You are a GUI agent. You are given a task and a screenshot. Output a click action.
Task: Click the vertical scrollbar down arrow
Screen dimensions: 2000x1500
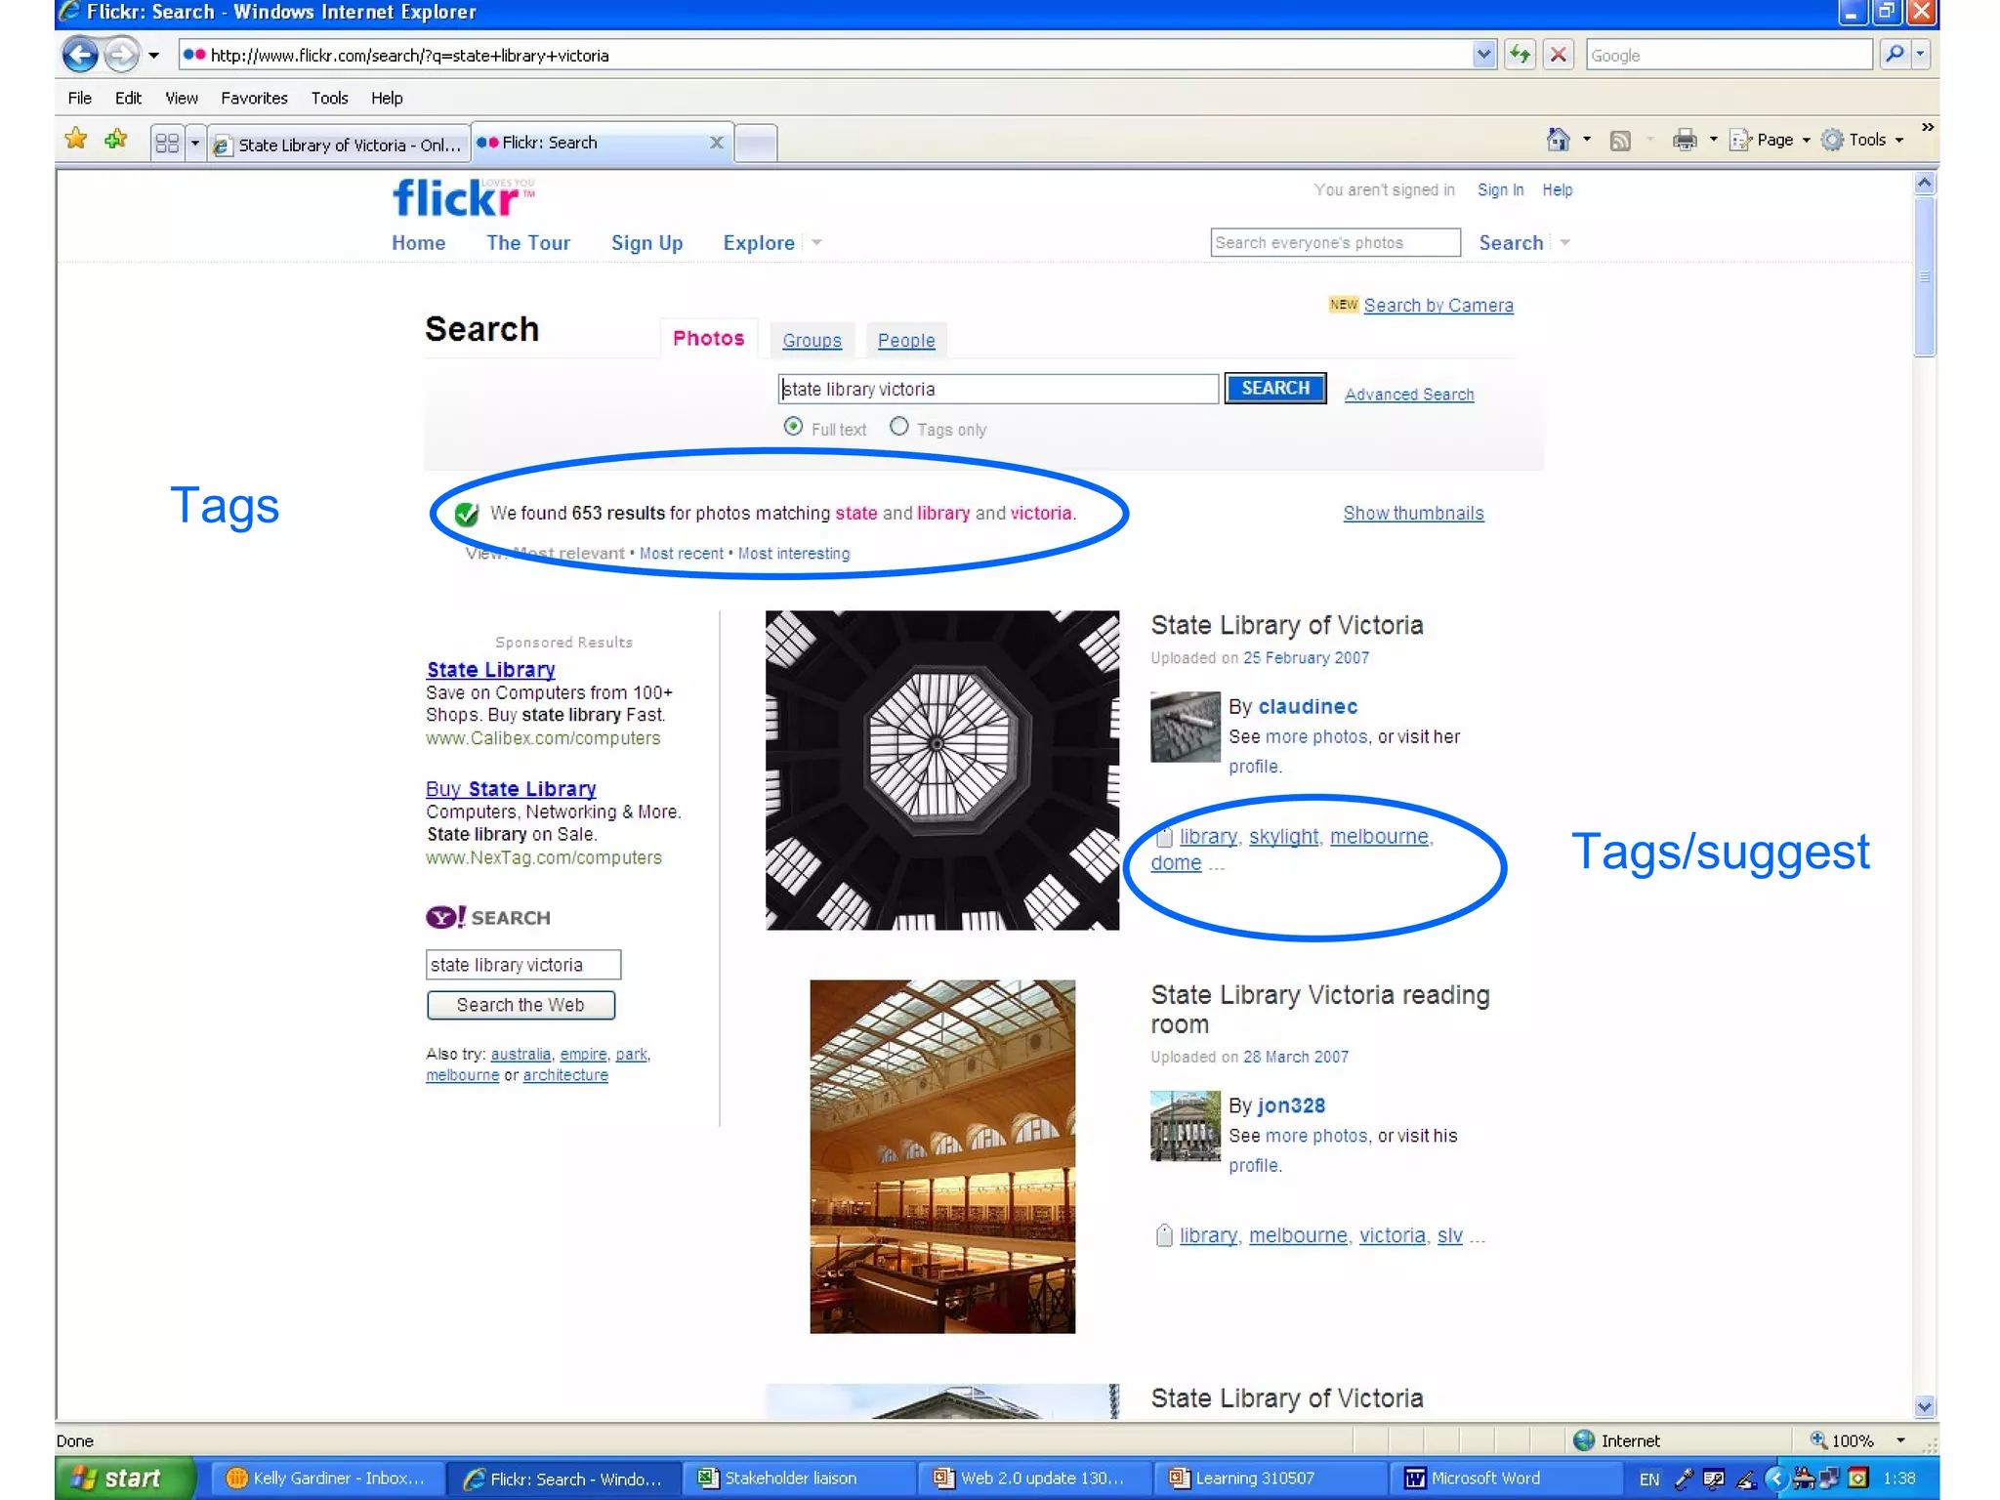[1924, 1407]
